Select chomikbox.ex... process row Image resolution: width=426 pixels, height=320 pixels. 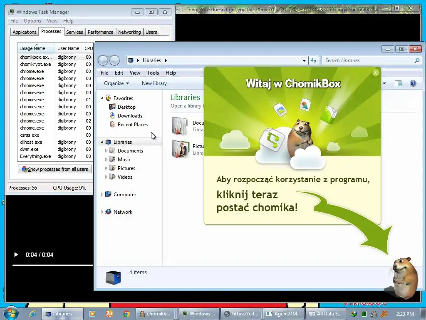click(55, 57)
